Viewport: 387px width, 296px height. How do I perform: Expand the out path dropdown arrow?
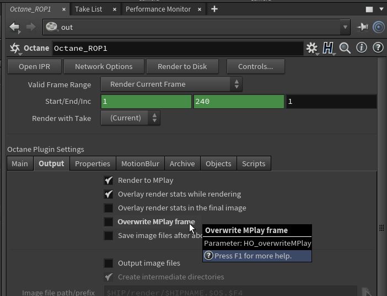coord(345,27)
